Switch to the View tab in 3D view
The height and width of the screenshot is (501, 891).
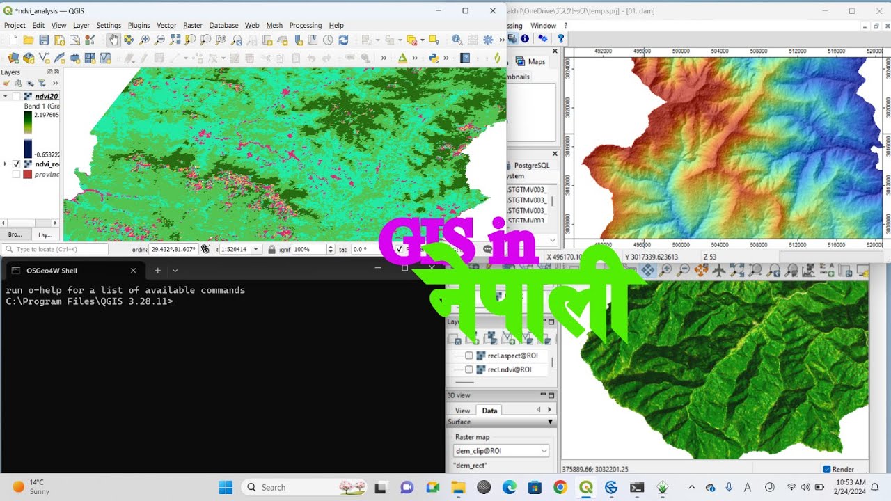(462, 411)
